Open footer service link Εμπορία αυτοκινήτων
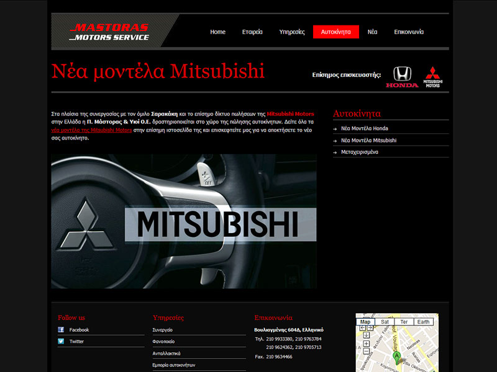 pos(174,365)
